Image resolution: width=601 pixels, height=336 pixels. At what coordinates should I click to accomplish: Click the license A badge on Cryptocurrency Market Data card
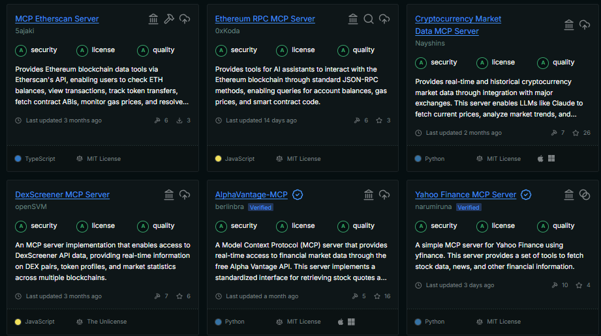482,63
